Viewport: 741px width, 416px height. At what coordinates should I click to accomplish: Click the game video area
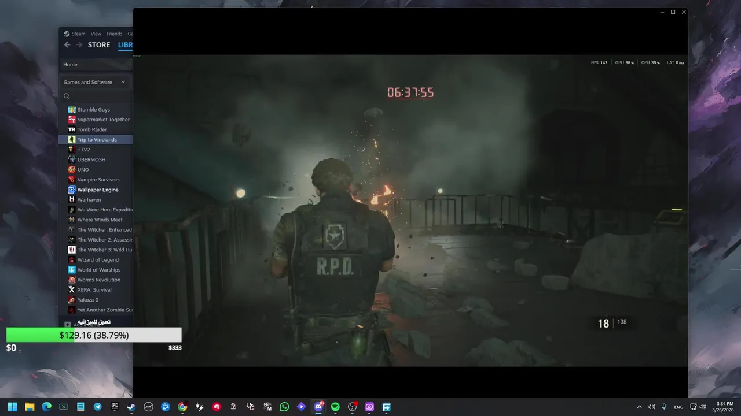pos(410,210)
